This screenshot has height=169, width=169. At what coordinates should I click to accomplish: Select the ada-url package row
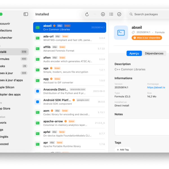pyautogui.click(x=70, y=38)
